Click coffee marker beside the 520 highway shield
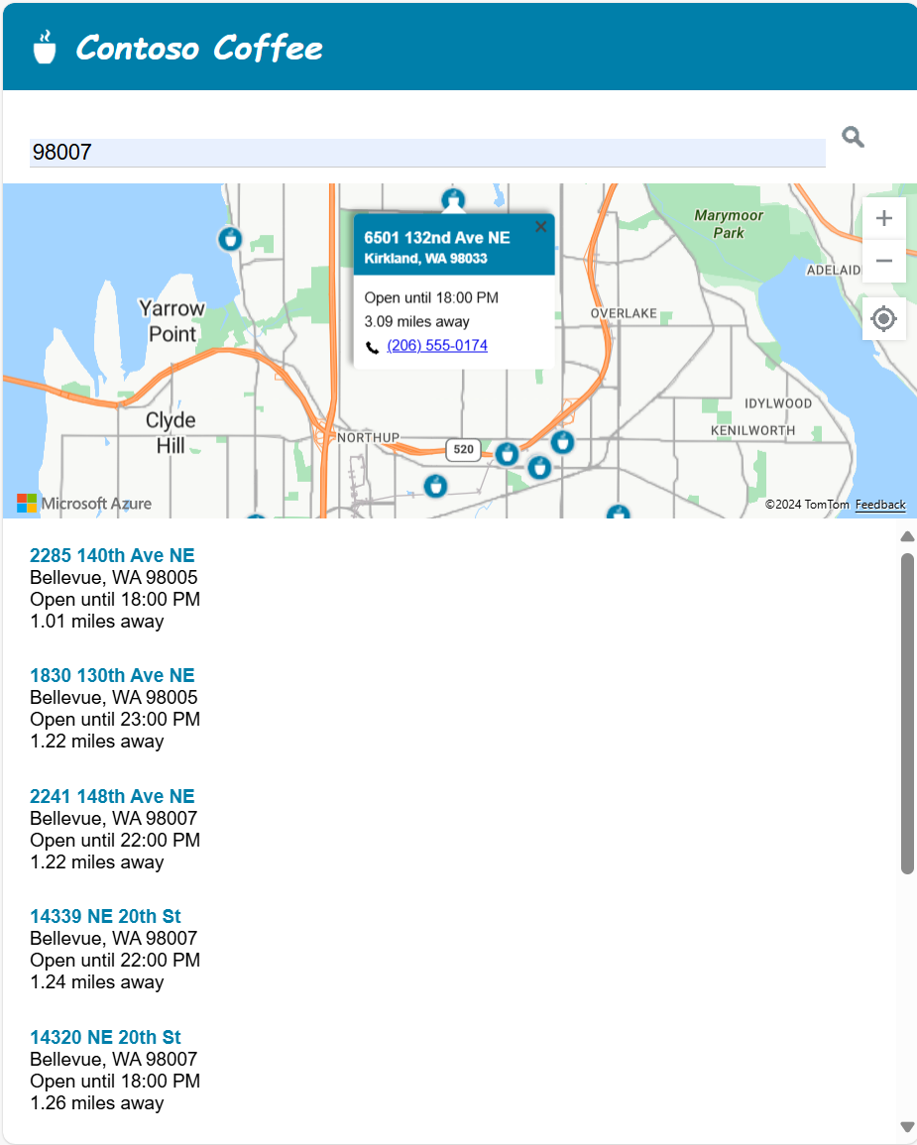 507,454
